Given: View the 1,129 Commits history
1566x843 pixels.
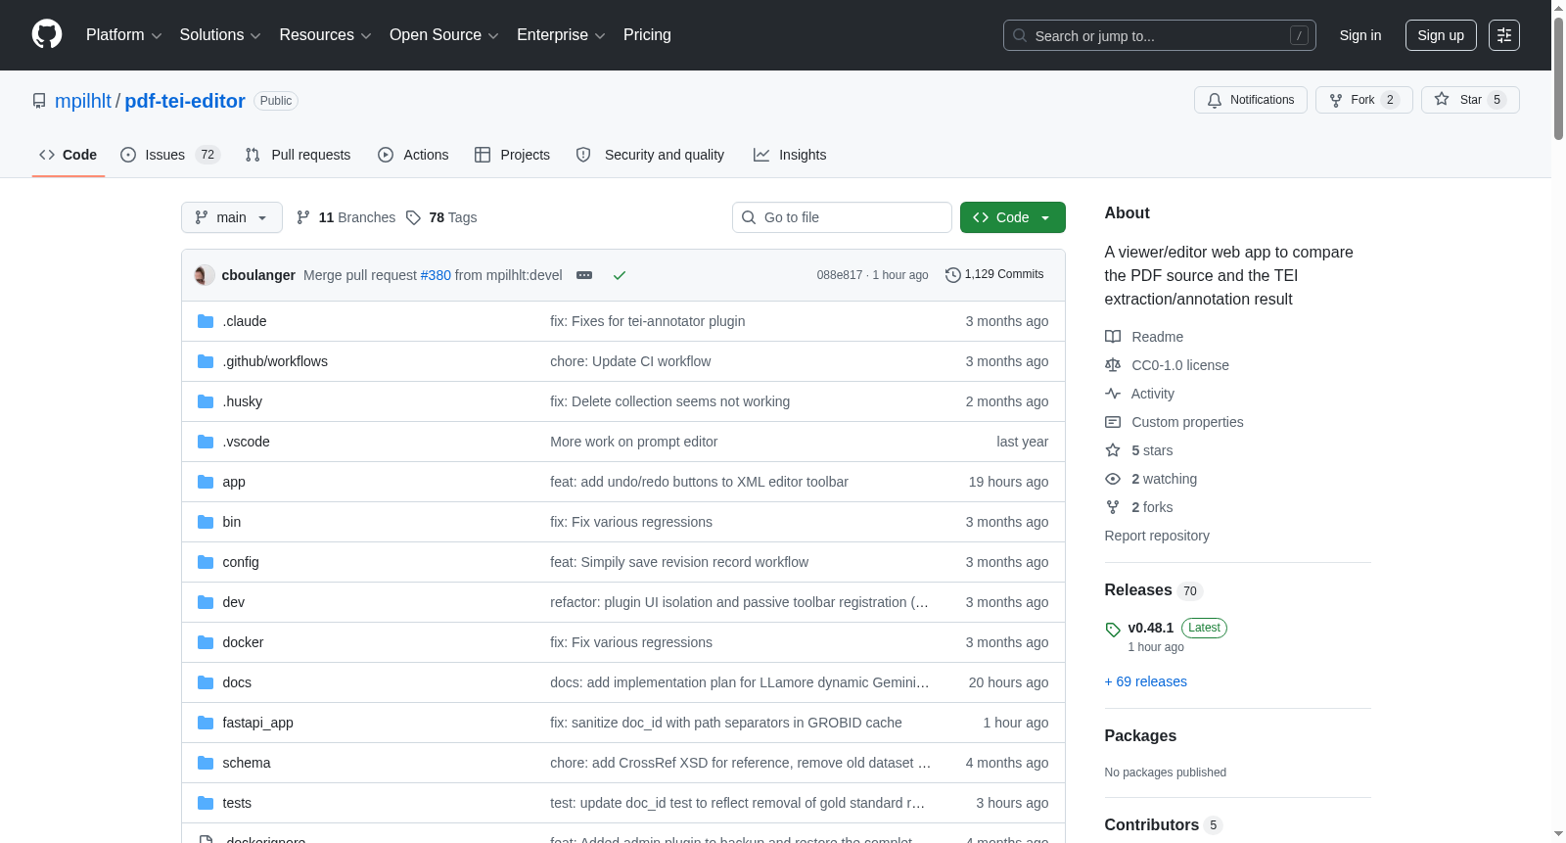Looking at the screenshot, I should [x=995, y=275].
